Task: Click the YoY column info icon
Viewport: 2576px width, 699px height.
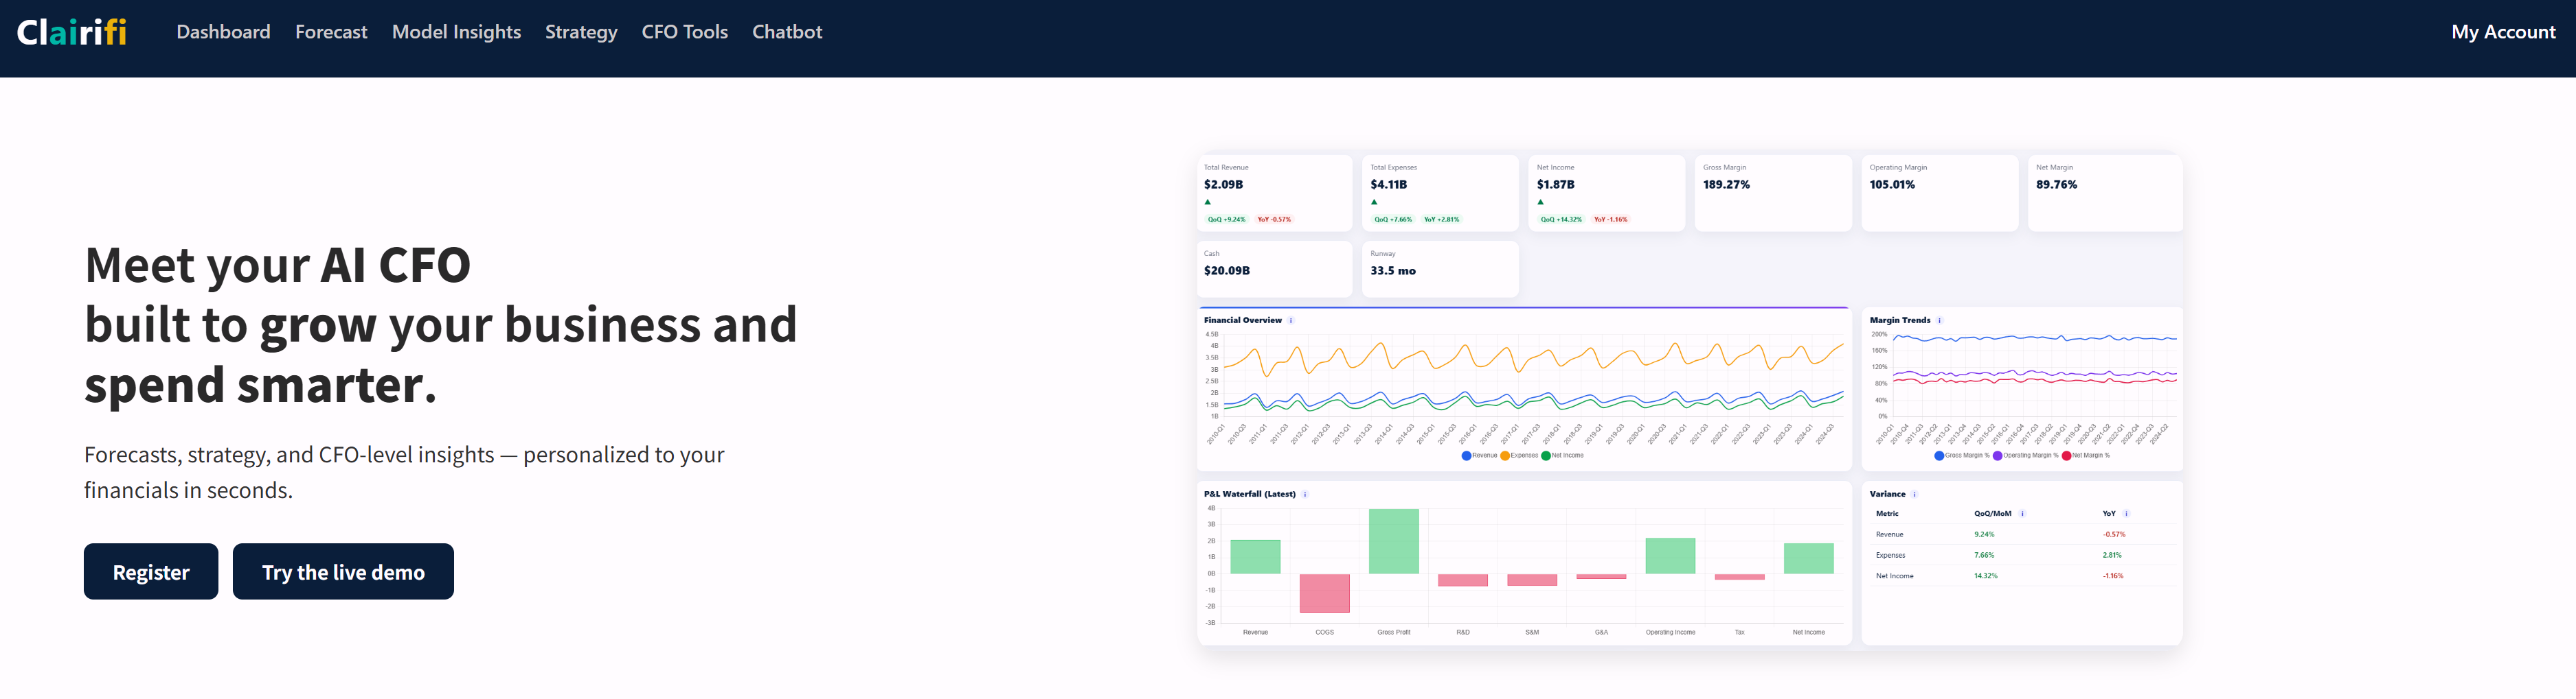Action: point(2126,514)
